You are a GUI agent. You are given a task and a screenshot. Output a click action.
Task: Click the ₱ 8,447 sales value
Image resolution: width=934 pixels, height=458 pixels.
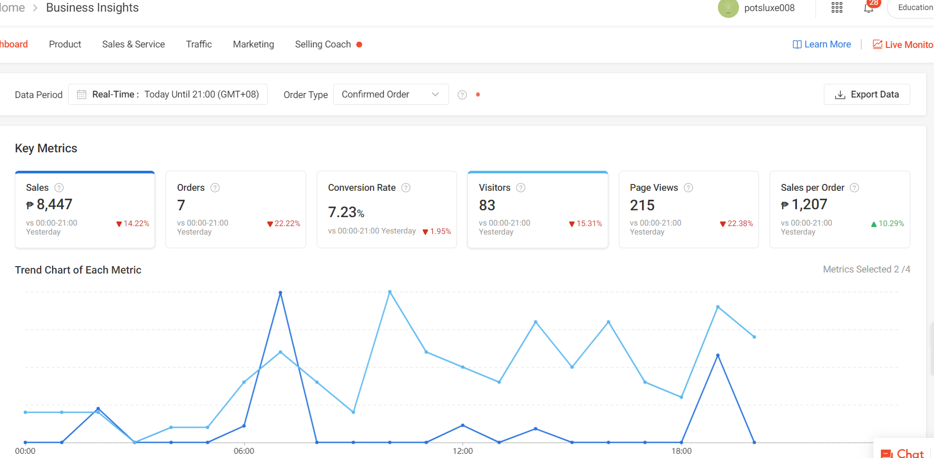[x=49, y=204]
